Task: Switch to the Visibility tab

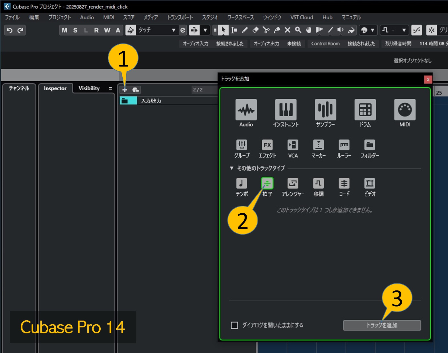Action: pyautogui.click(x=89, y=88)
